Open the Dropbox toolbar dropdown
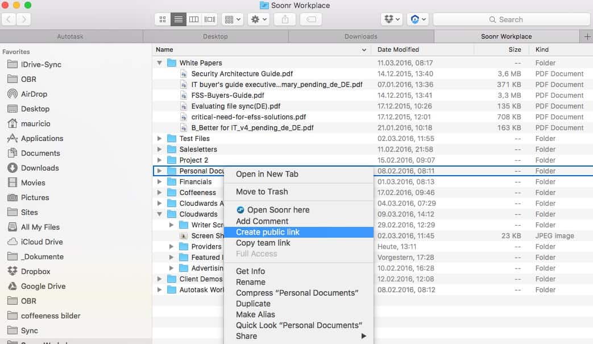Viewport: 593px width, 344px height. [x=392, y=19]
